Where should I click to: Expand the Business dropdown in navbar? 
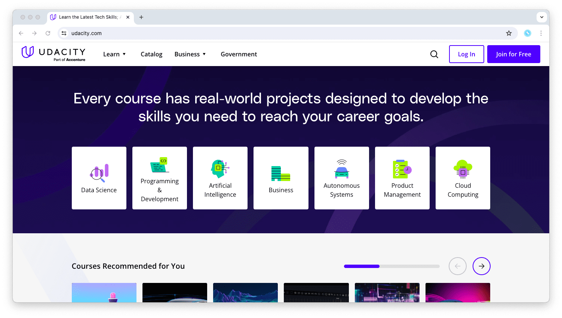tap(190, 54)
